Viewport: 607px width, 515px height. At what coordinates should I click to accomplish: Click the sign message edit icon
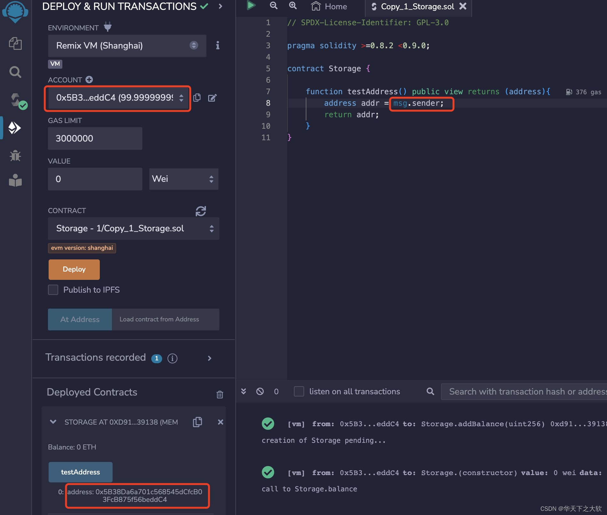pos(212,98)
